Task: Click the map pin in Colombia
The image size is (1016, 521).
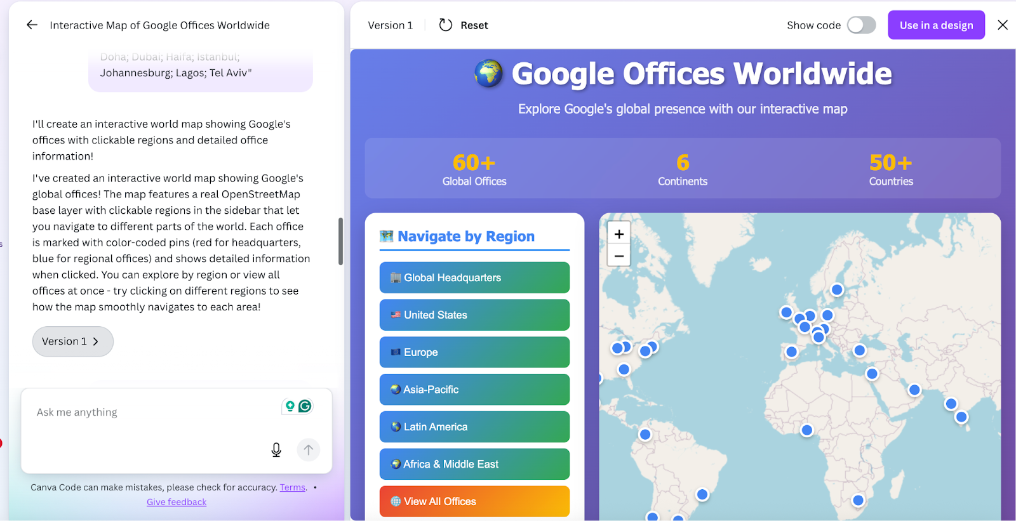Action: click(645, 435)
